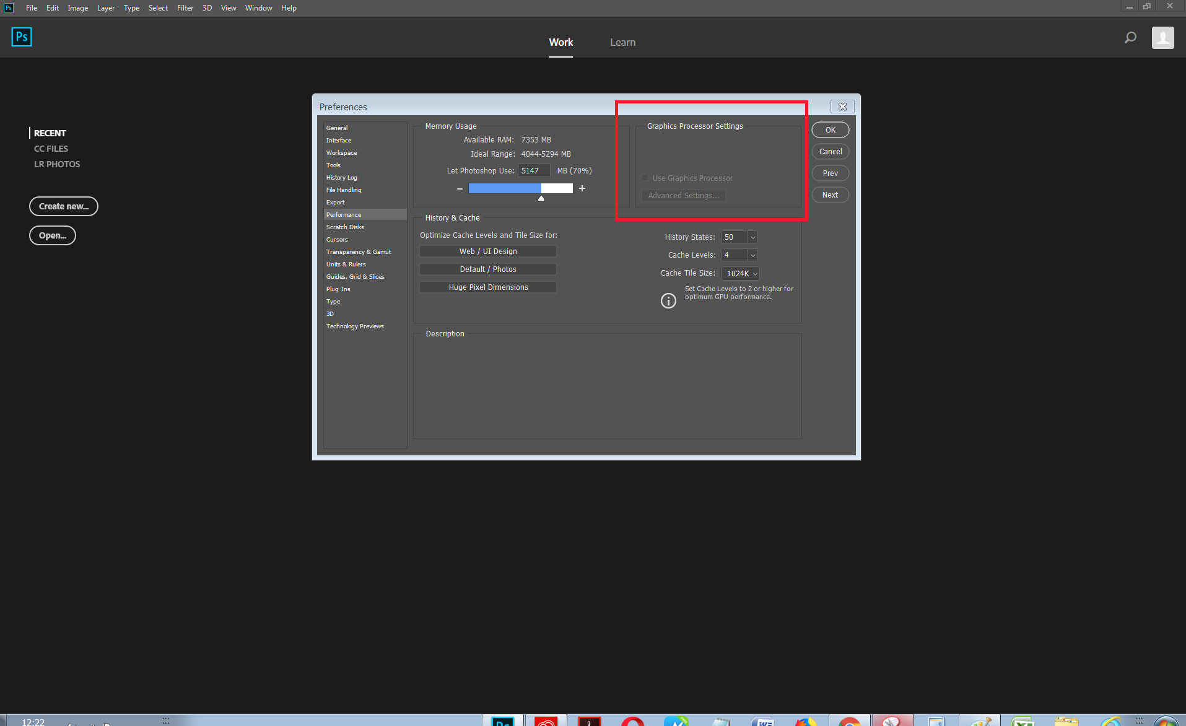Viewport: 1186px width, 726px height.
Task: Select Transparency & Gamut preferences category
Action: pyautogui.click(x=365, y=252)
